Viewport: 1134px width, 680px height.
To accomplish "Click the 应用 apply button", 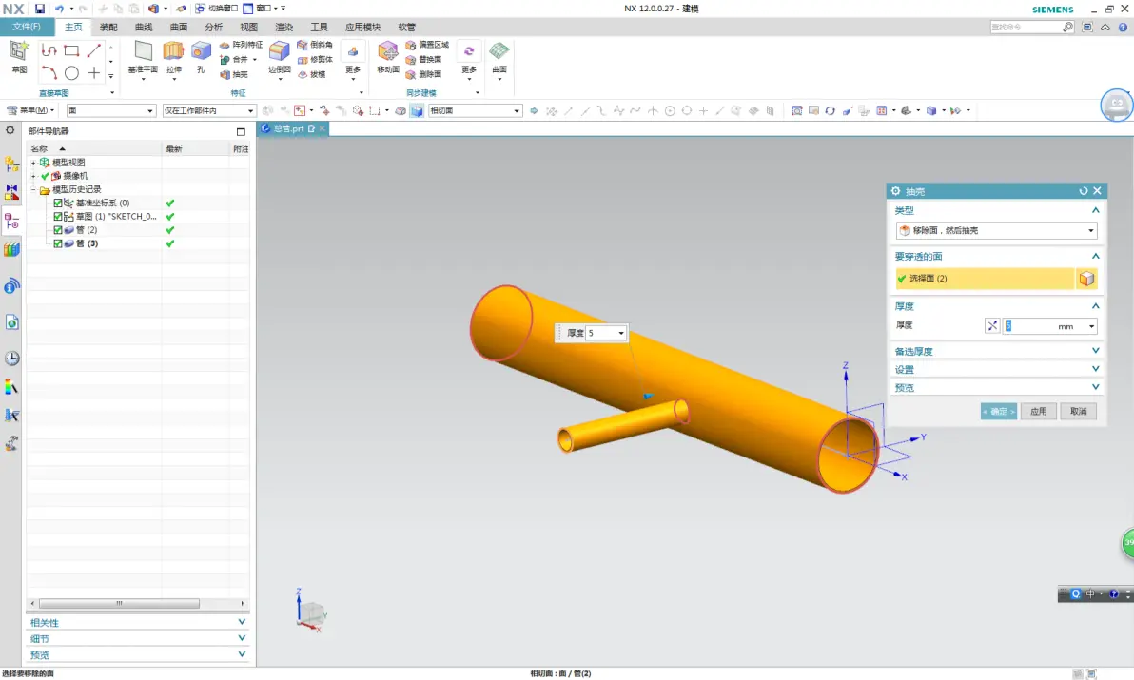I will click(x=1039, y=411).
